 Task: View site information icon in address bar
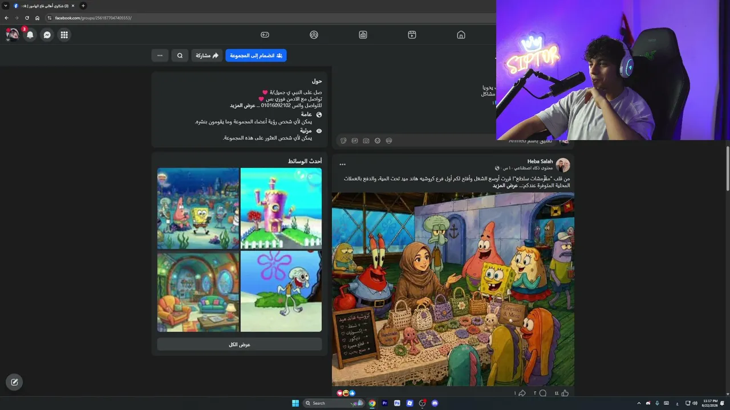pos(50,18)
